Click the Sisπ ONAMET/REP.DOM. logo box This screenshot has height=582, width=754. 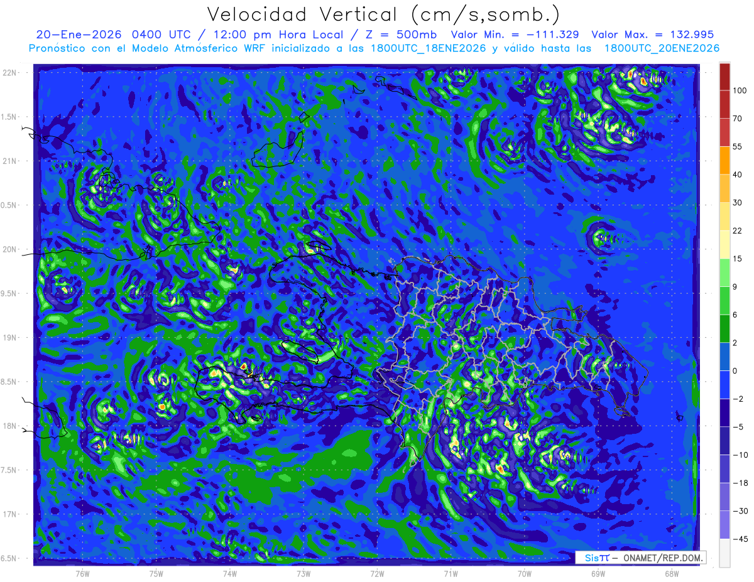coord(640,558)
